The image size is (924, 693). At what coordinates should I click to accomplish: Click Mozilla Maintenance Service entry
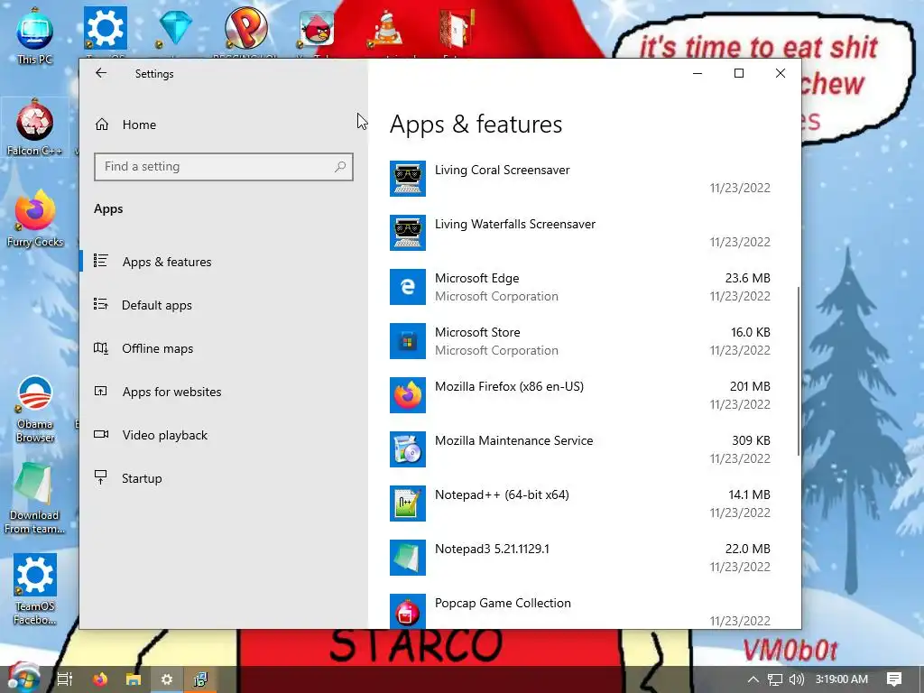(513, 440)
